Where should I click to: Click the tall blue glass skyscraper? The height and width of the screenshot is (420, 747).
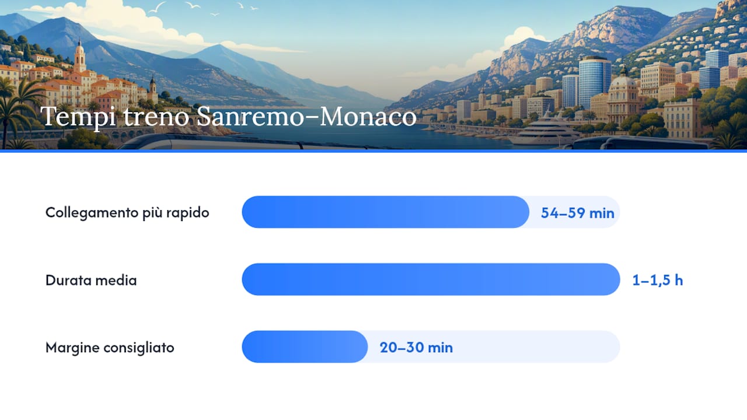pos(594,81)
